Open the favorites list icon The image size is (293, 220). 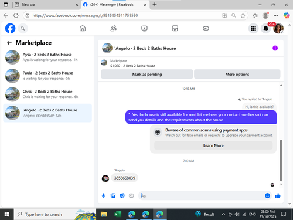[x=255, y=15]
